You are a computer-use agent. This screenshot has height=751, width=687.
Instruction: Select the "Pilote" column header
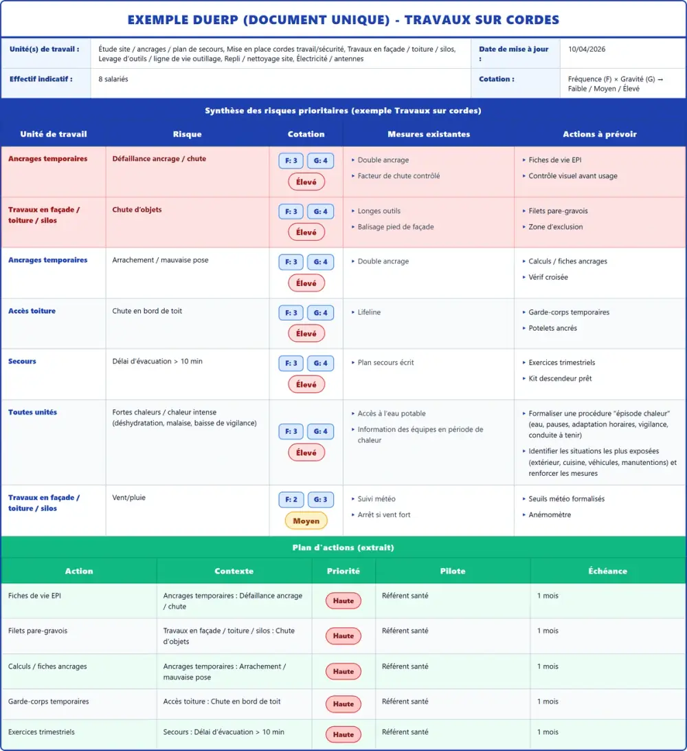pyautogui.click(x=453, y=571)
